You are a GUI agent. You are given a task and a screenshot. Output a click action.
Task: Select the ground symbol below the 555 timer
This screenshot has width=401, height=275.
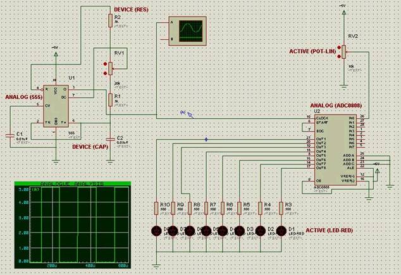[56, 162]
